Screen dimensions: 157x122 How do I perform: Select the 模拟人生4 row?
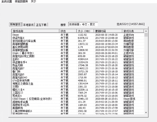78,90
